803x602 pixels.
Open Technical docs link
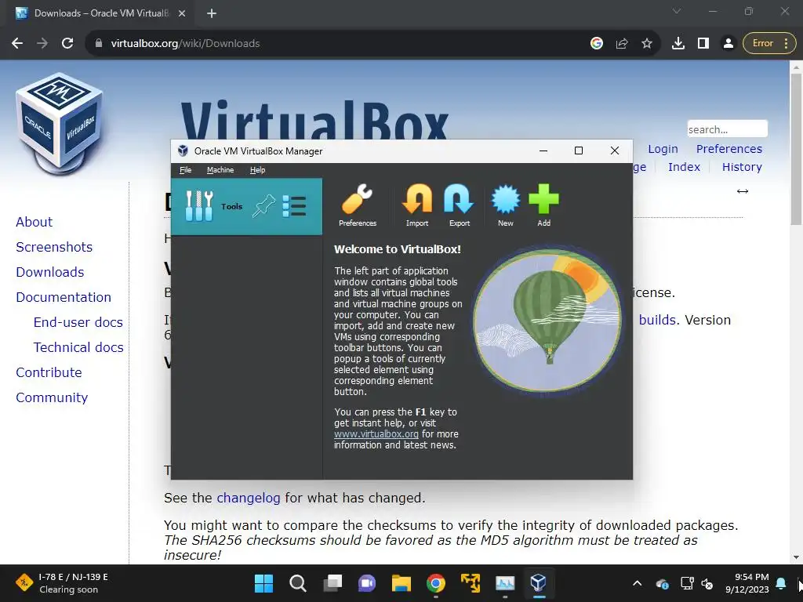pyautogui.click(x=78, y=347)
